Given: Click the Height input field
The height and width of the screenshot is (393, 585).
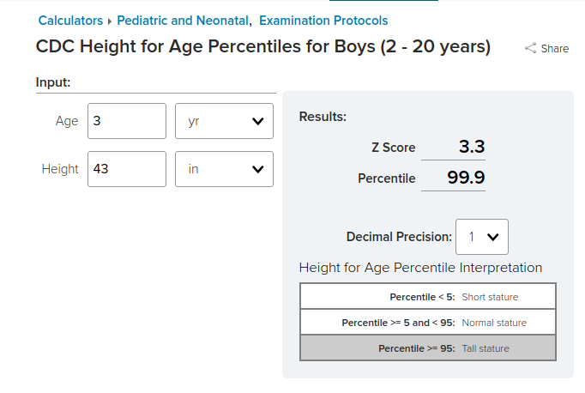Looking at the screenshot, I should tap(127, 169).
